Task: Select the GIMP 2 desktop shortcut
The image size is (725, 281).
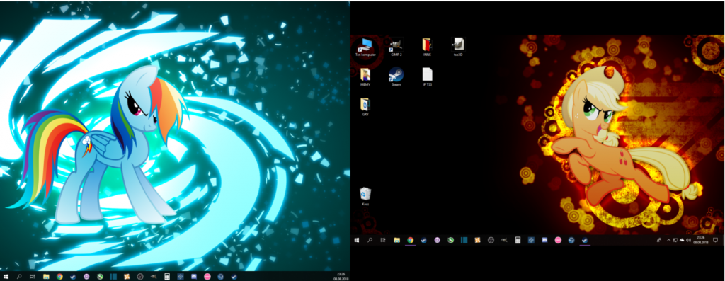Action: click(396, 47)
